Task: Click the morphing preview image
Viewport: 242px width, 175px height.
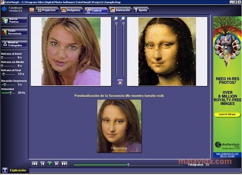Action: pos(119,126)
